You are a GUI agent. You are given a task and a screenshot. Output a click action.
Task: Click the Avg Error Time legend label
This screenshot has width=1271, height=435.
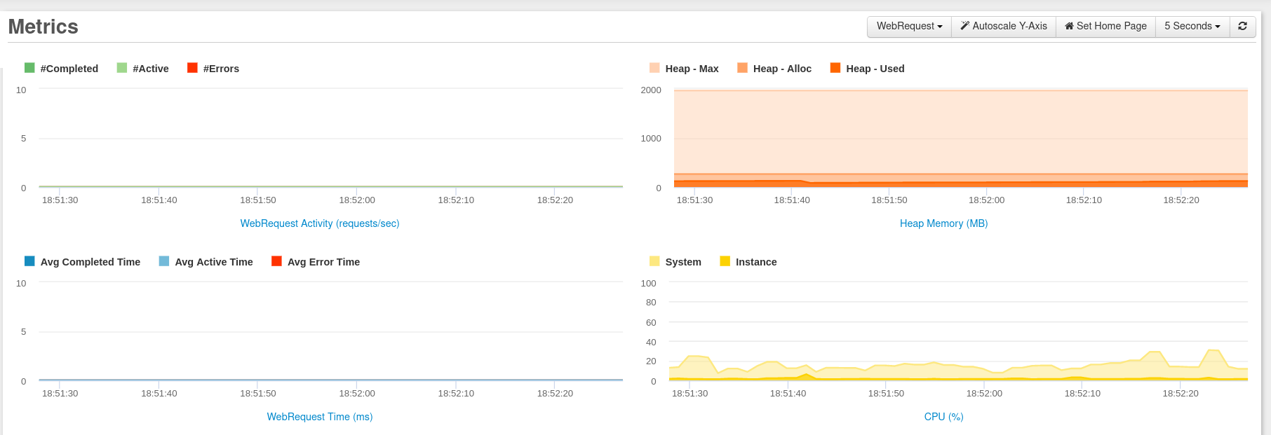click(x=323, y=262)
